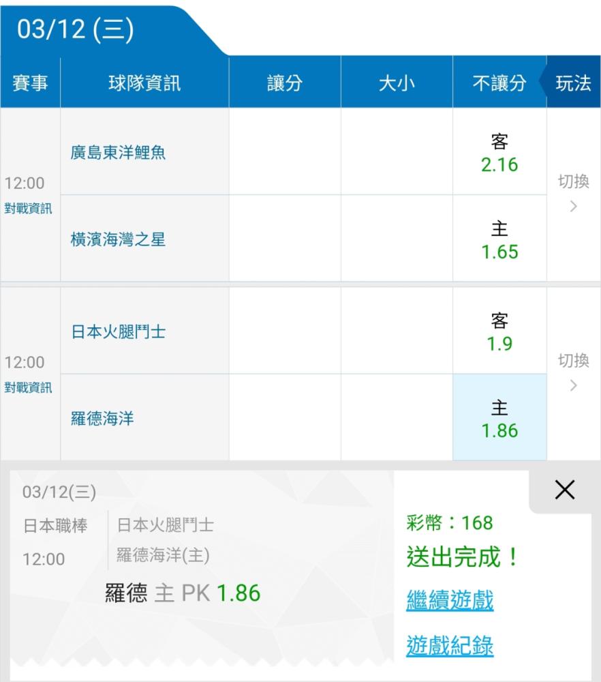Deselect the highlighted 主 1.86 odds cell

[499, 417]
